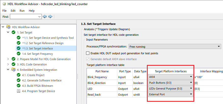The image size is (223, 104).
Task: Toggle Generate default AXI4 slave interface checkbox
Action: (x=88, y=59)
